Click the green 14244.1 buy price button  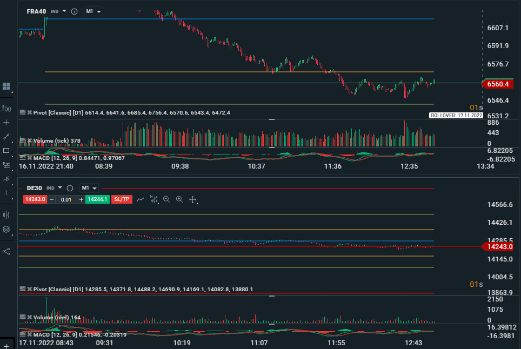(x=97, y=199)
